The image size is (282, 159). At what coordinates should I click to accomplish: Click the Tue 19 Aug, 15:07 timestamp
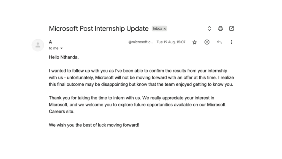pyautogui.click(x=171, y=42)
